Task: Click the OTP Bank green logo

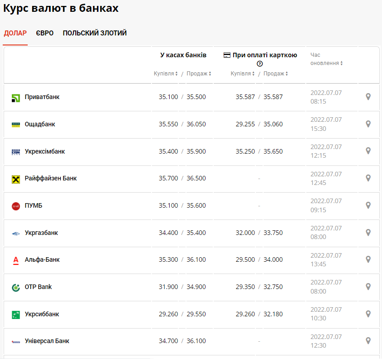Action: [16, 287]
